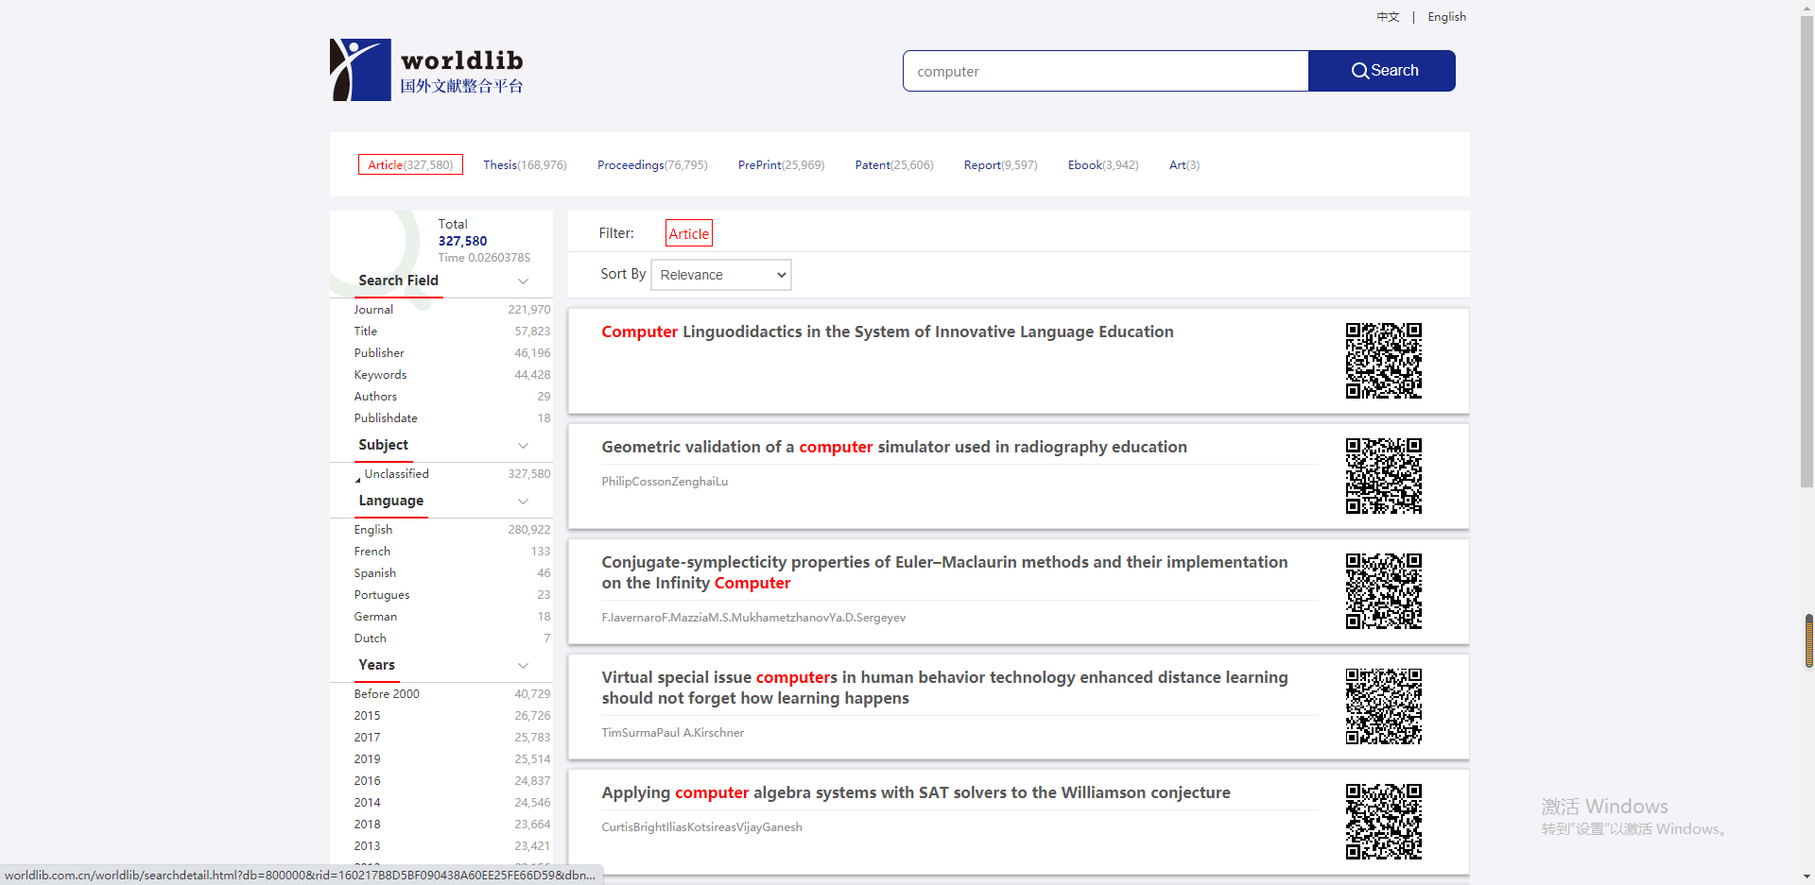Click the QR code for Computer Linguodidactics article

(x=1383, y=361)
